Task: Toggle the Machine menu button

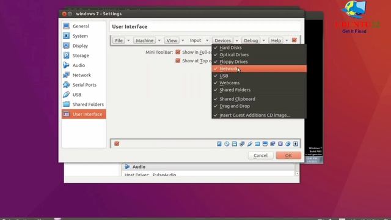Action: coord(145,40)
